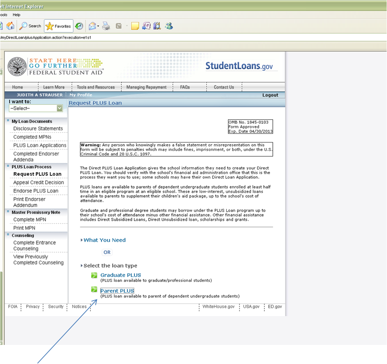Viewport: 387px width, 364px height.
Task: Open Completed Endorser Addenda in the sidebar
Action: coord(36,157)
